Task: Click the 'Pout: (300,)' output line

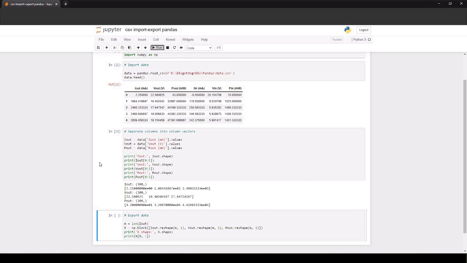Action: pos(135,201)
